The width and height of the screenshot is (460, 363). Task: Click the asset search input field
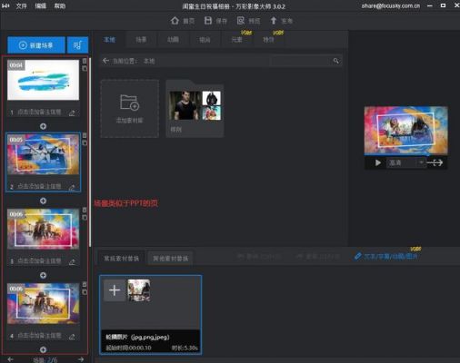pyautogui.click(x=301, y=61)
